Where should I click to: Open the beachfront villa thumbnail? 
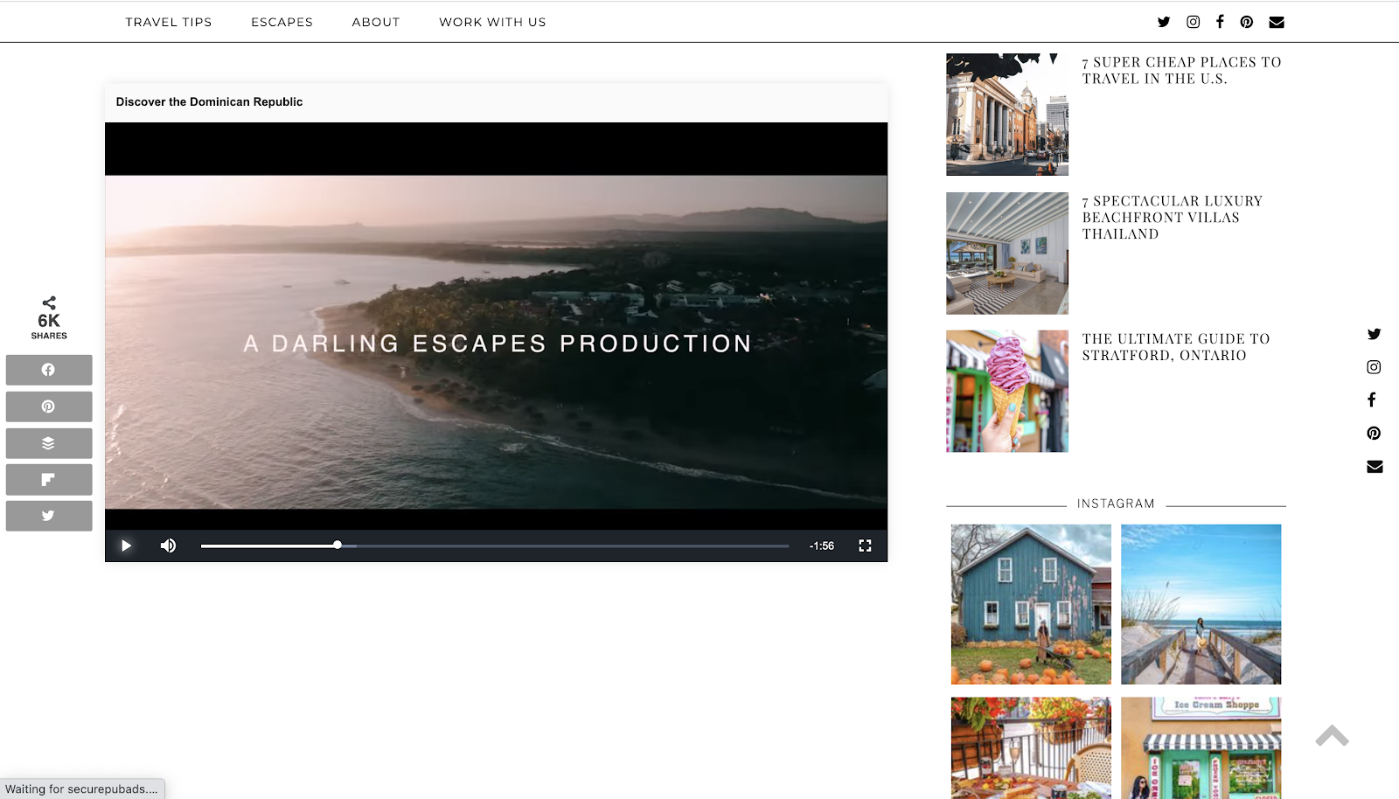click(x=1007, y=254)
